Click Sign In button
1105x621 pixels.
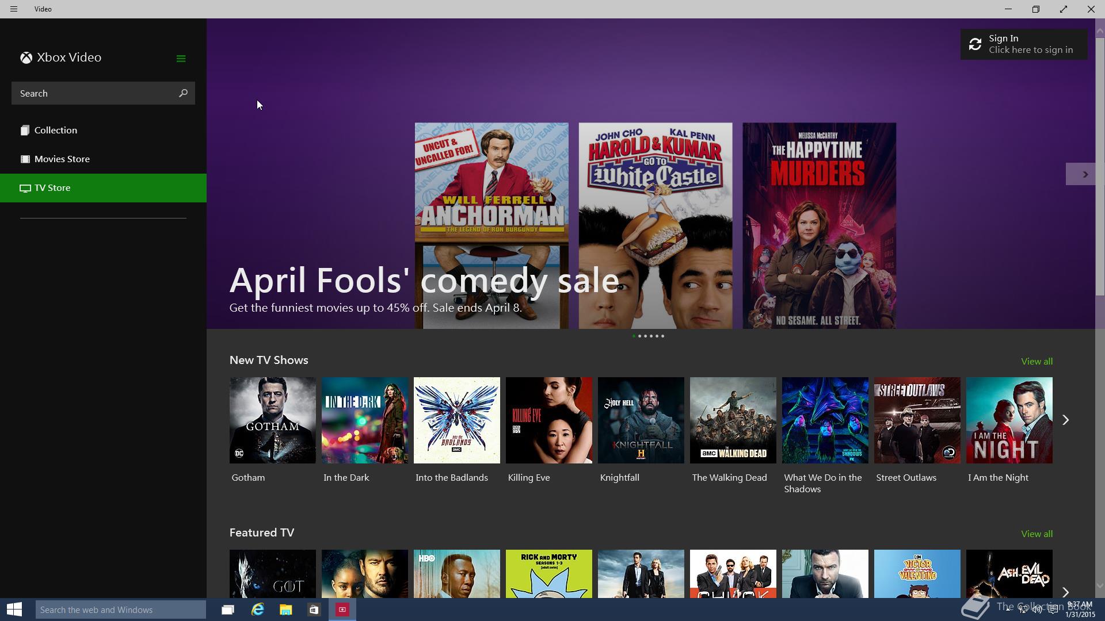click(x=1024, y=44)
